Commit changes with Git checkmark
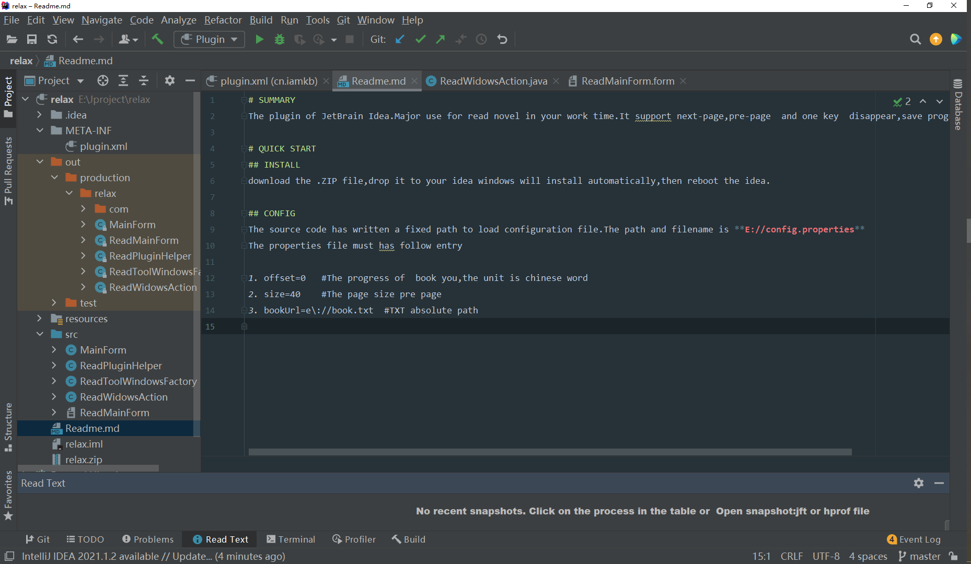 coord(420,39)
